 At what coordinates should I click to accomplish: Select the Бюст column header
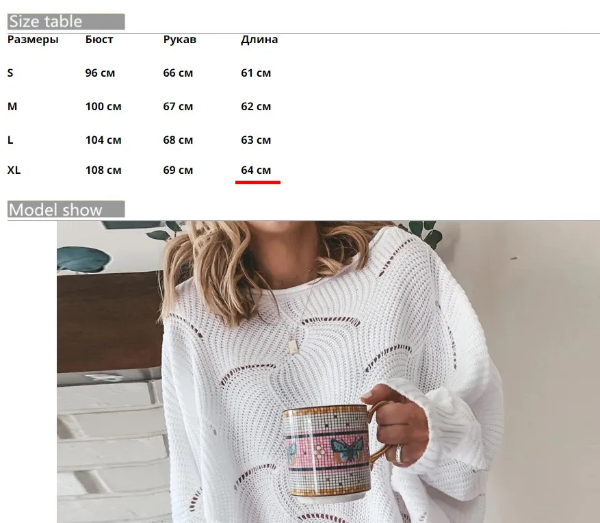tap(99, 40)
